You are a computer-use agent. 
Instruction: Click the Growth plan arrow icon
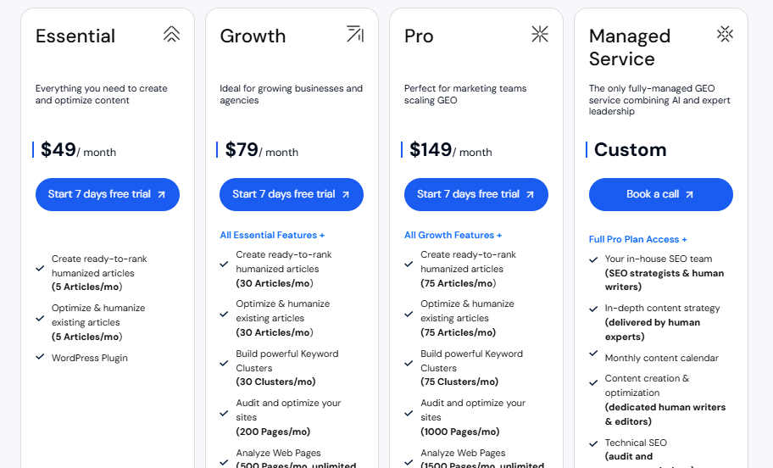point(355,34)
